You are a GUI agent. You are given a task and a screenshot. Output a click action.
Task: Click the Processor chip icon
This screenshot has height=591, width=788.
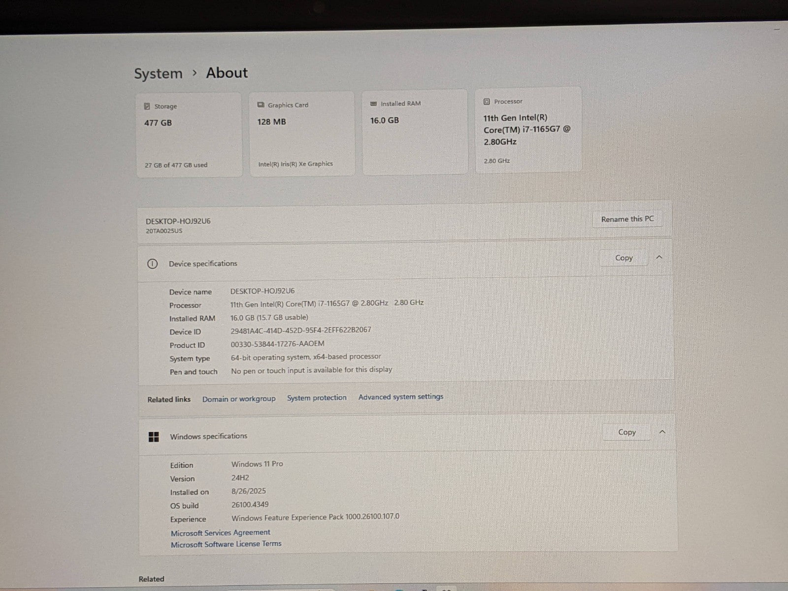[x=487, y=101]
